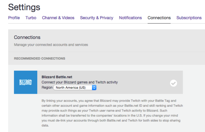Open the Region dropdown showing North America (US)
The image size is (205, 132).
click(x=75, y=87)
